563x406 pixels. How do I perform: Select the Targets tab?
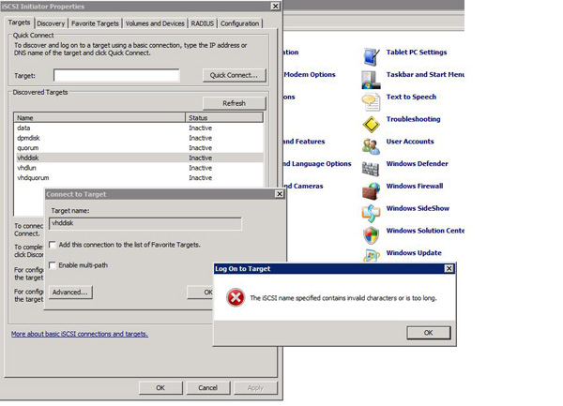point(19,23)
